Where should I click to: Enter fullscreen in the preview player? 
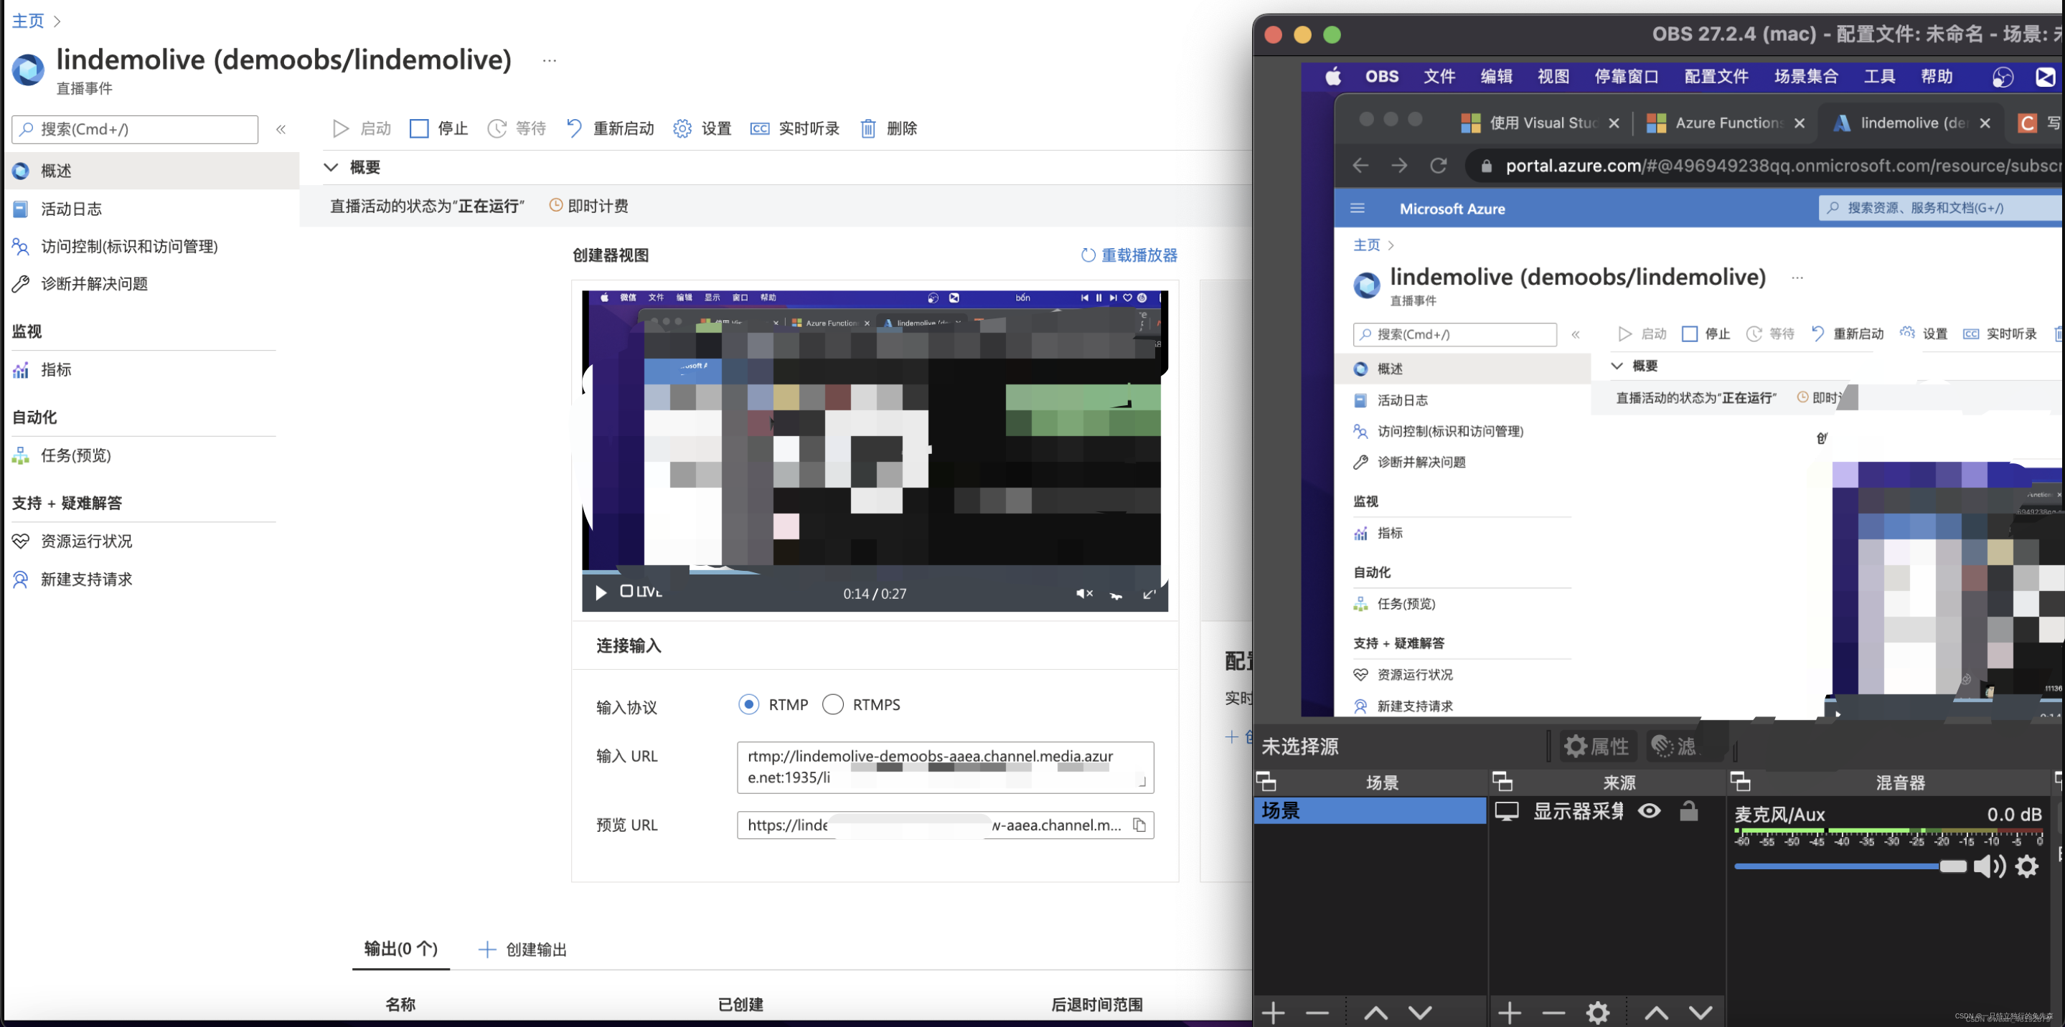[1149, 594]
